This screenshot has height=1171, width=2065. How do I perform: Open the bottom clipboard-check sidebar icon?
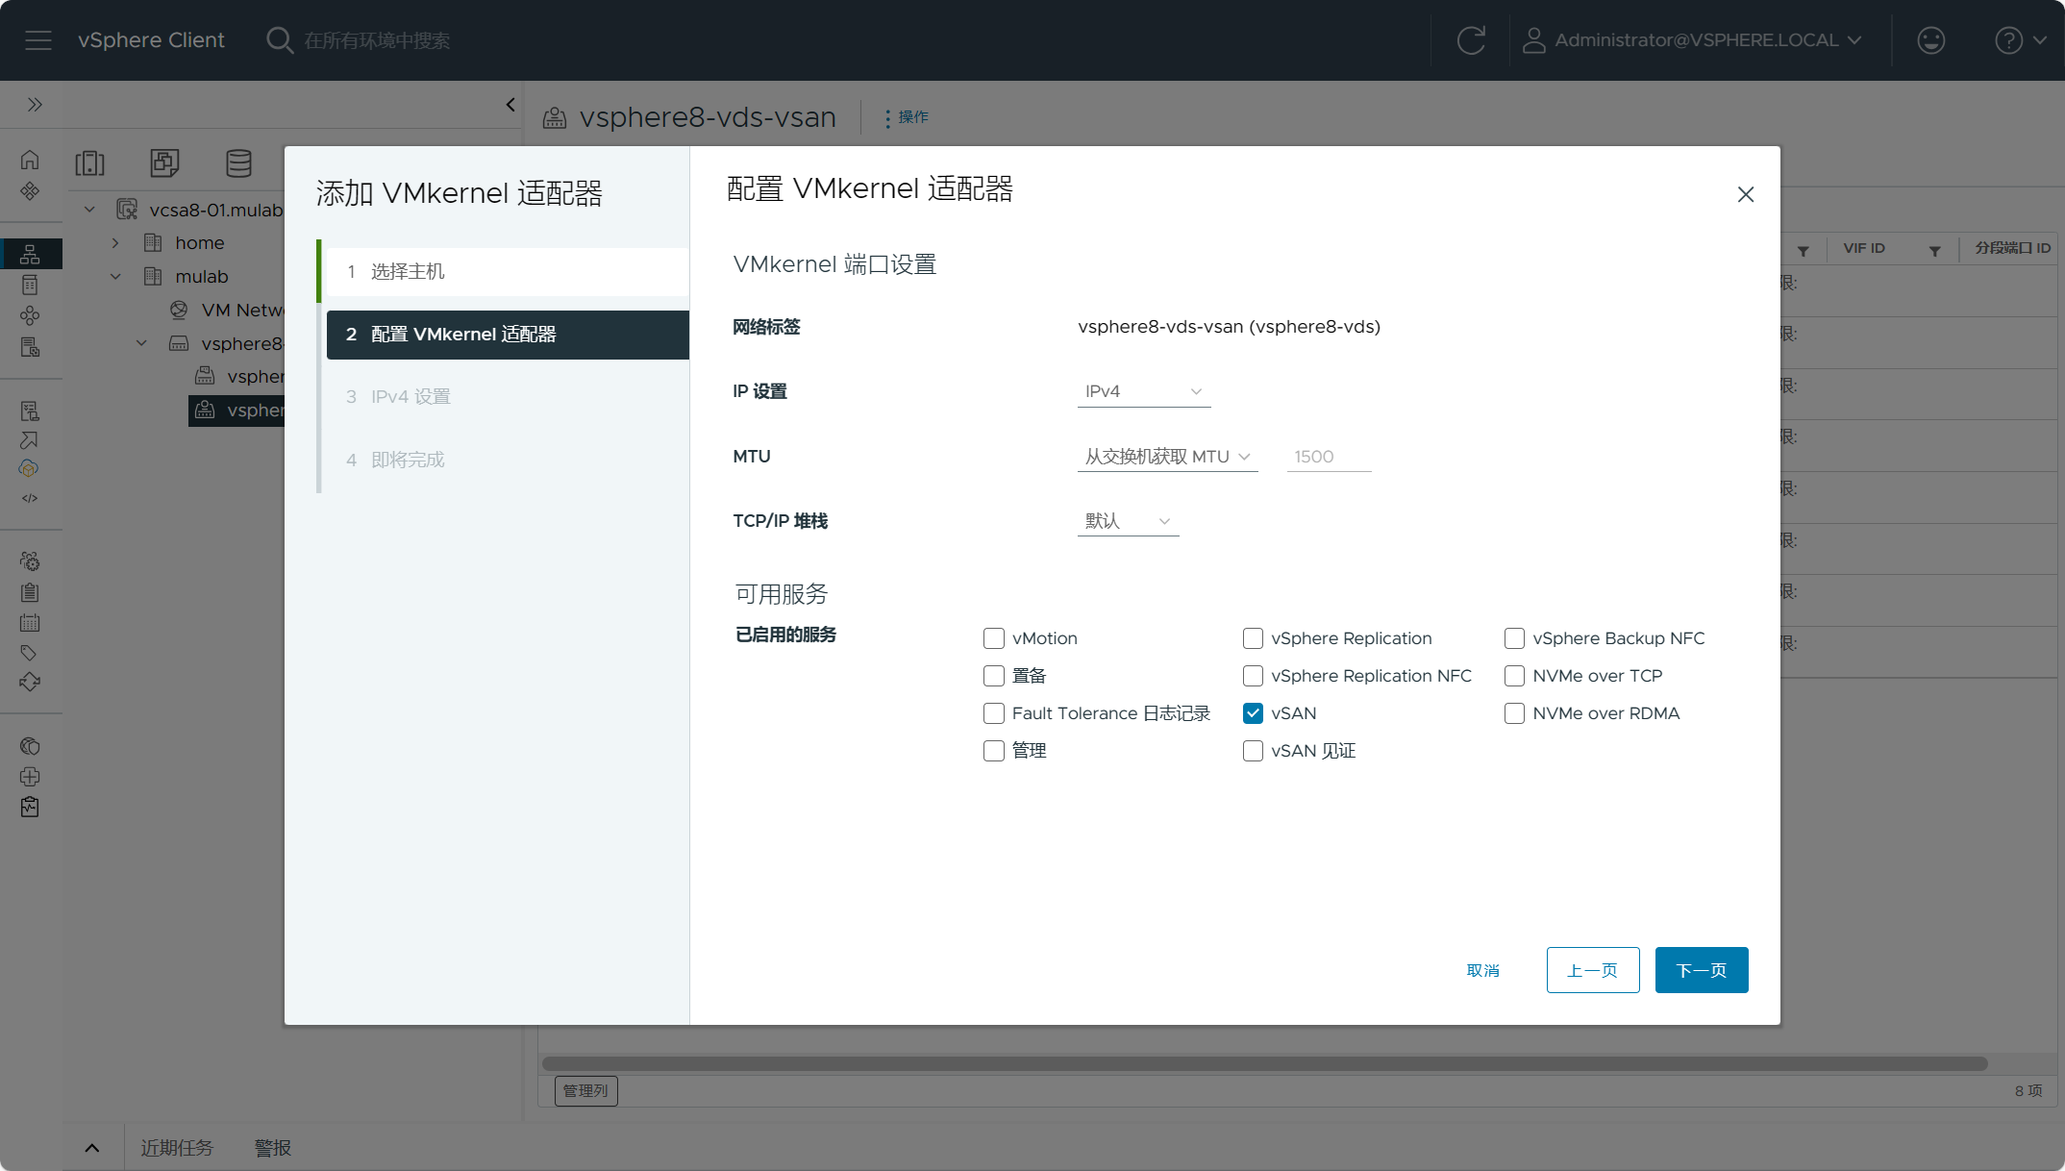[x=30, y=807]
